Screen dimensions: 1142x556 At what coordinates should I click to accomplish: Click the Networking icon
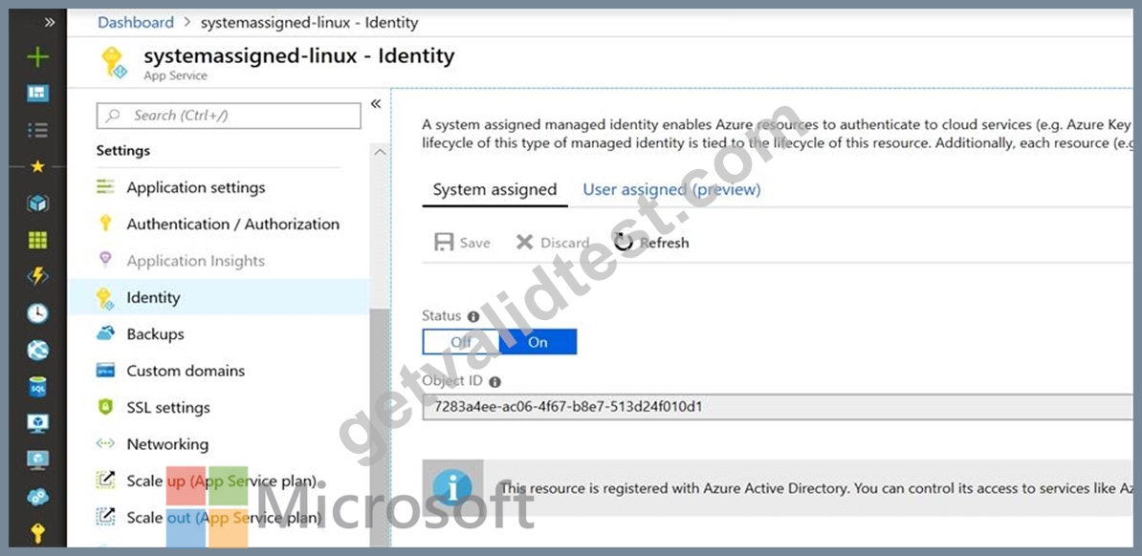[105, 443]
